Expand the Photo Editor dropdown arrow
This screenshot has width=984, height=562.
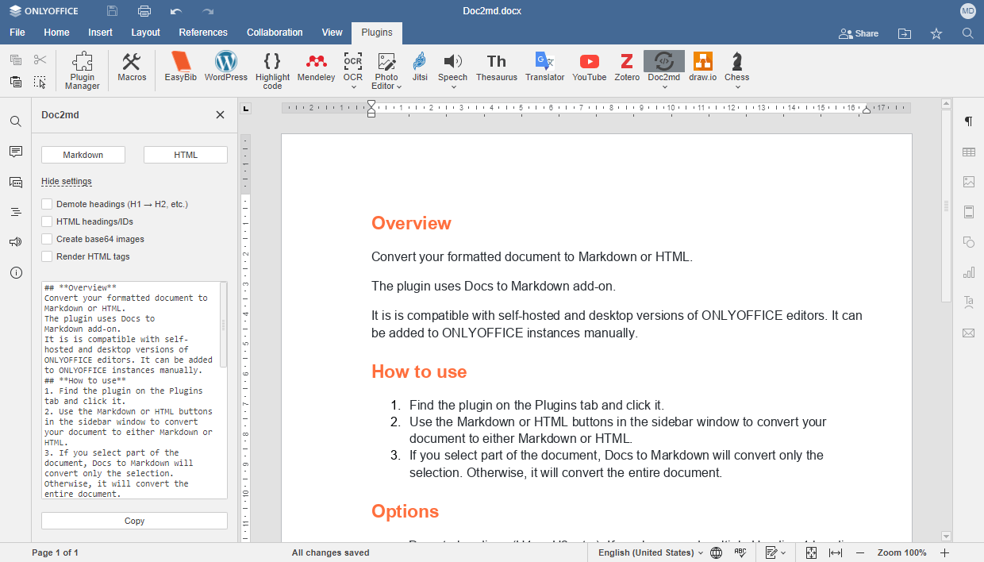(x=399, y=87)
